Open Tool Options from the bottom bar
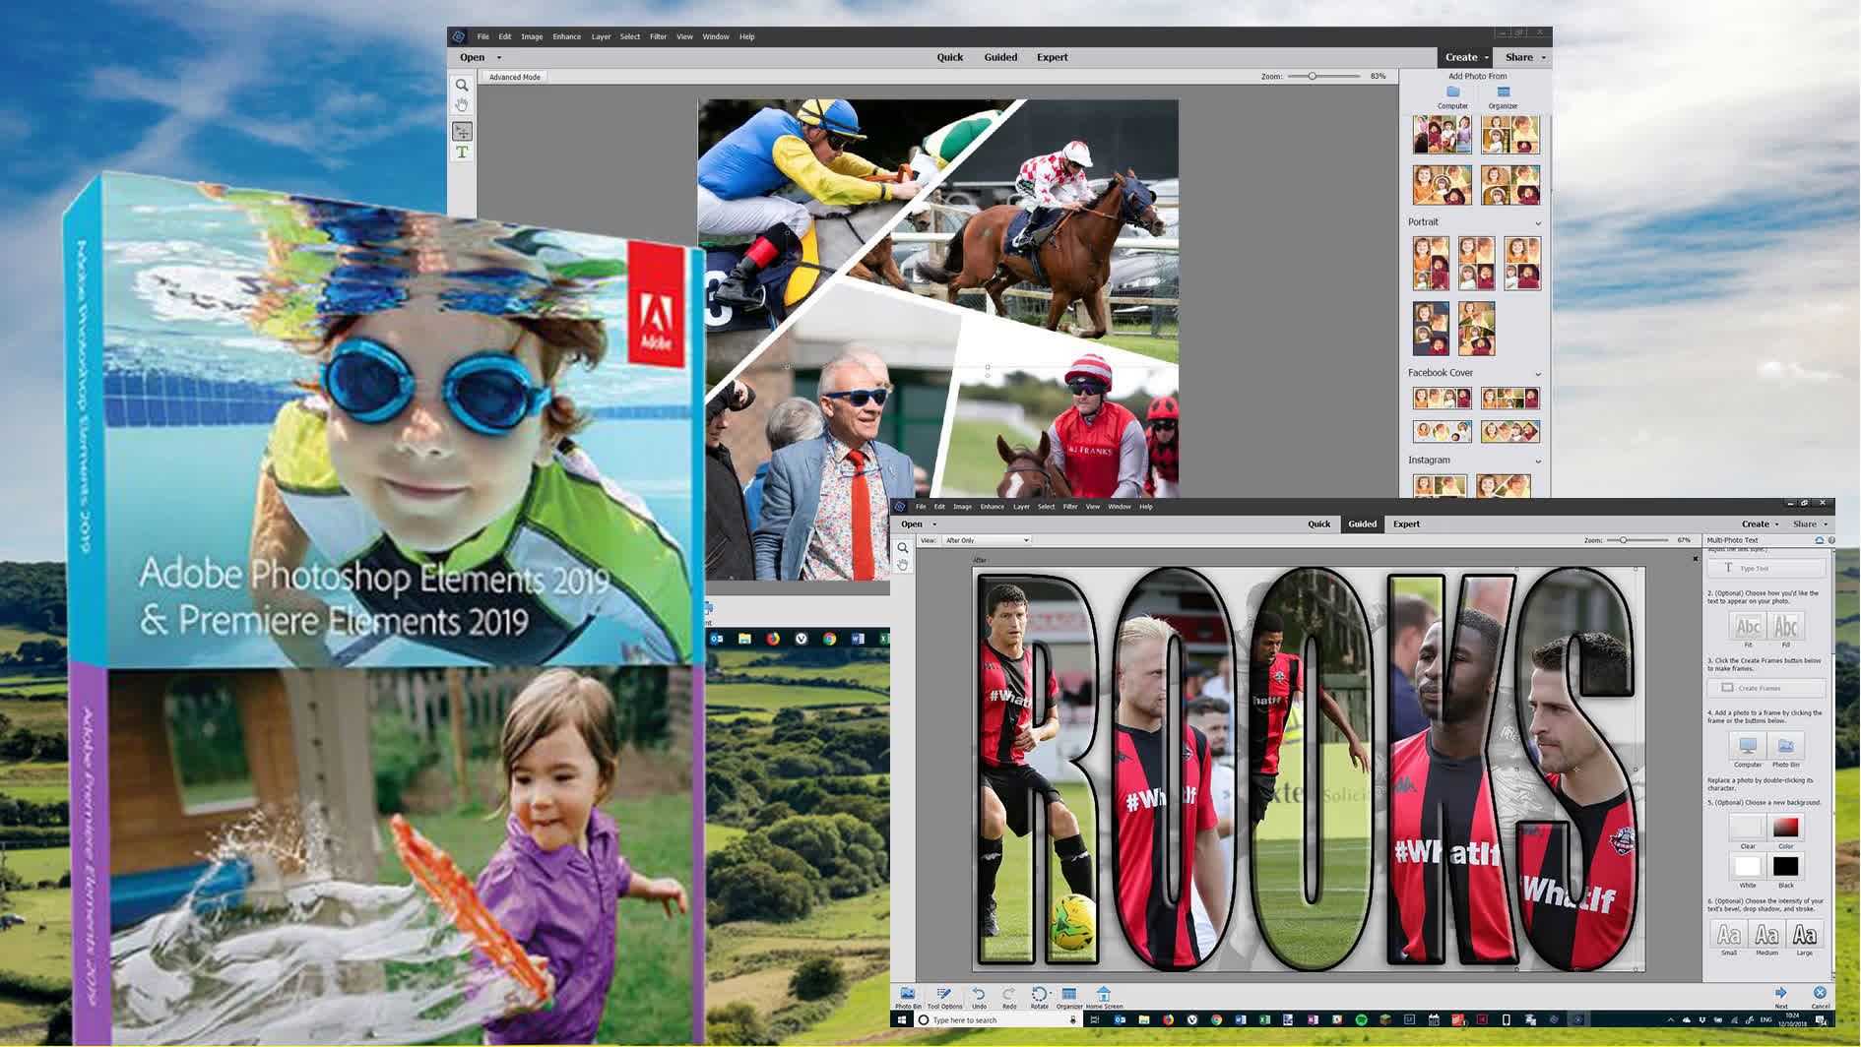 point(944,998)
